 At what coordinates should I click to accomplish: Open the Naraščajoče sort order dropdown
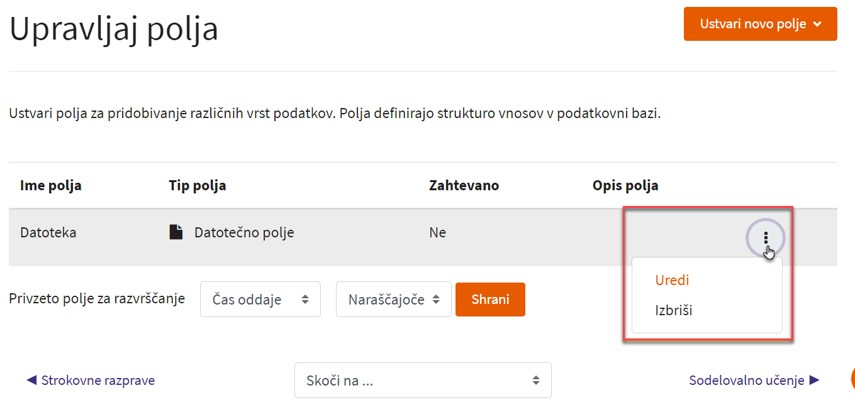tap(394, 300)
